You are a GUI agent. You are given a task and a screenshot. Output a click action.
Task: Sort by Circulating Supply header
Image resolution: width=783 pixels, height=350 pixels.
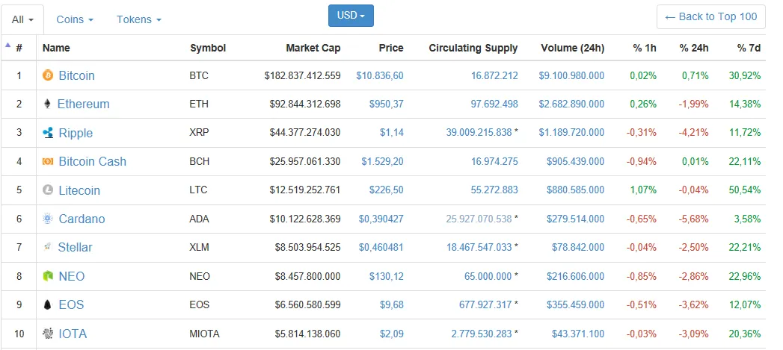[473, 48]
